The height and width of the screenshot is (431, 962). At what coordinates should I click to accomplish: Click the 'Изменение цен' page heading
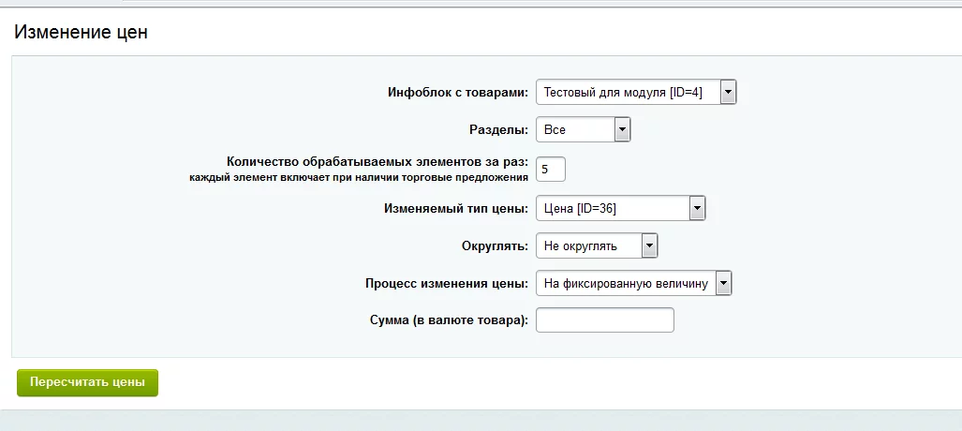[81, 32]
